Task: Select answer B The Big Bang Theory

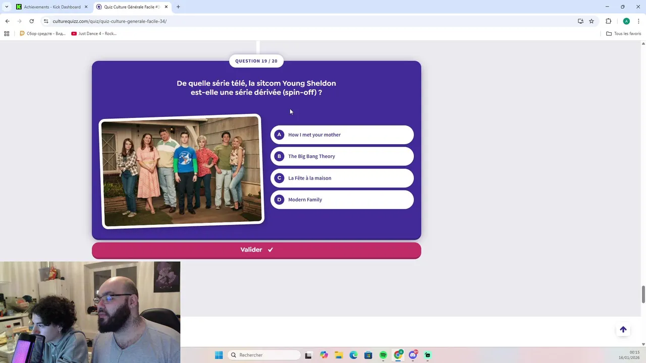Action: pyautogui.click(x=342, y=156)
